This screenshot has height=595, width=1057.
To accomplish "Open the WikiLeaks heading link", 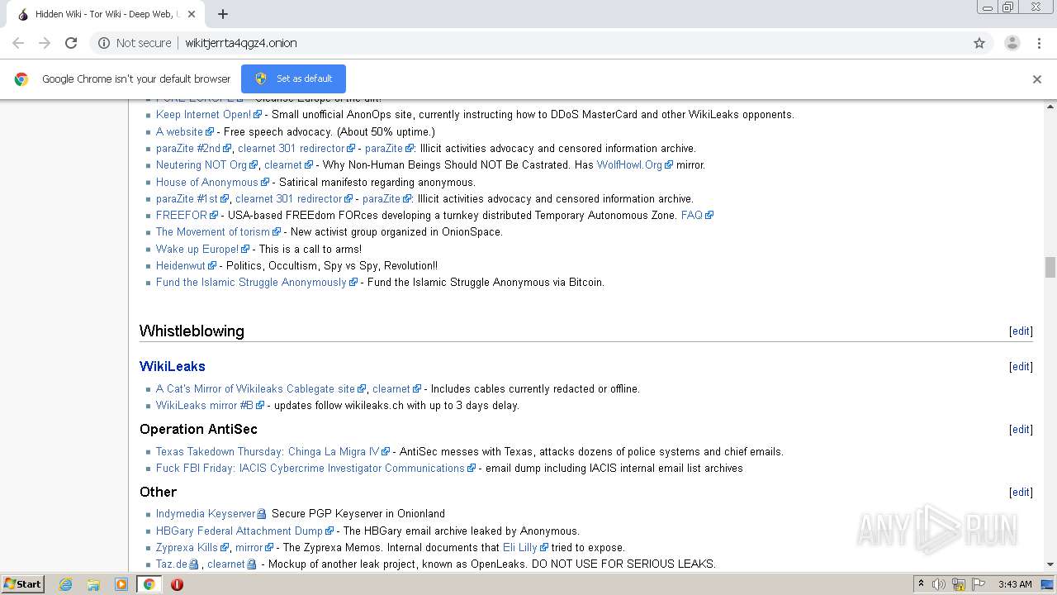I will click(x=173, y=366).
